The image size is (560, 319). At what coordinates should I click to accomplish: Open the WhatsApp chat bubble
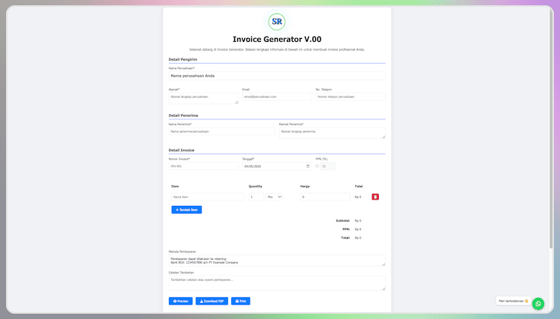coord(538,303)
